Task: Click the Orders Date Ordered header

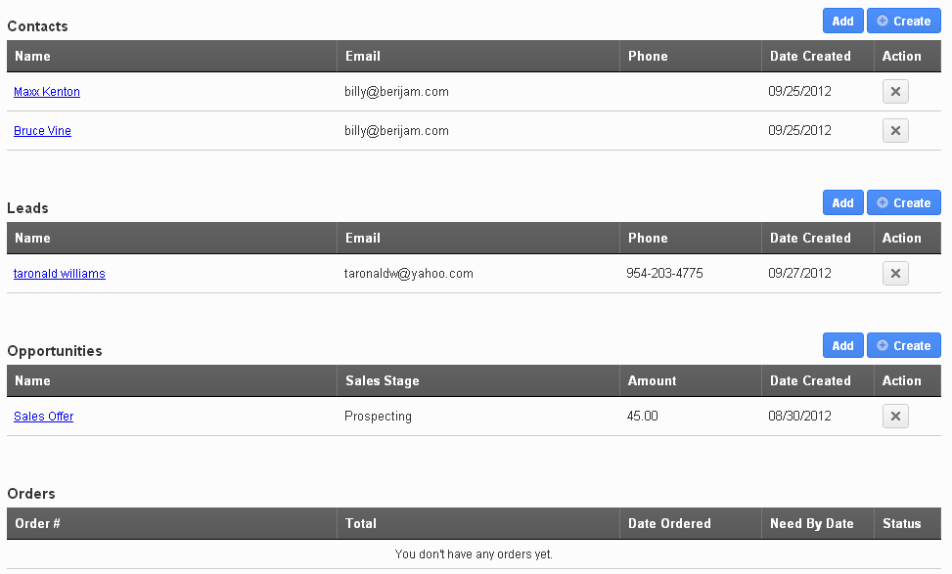Action: (669, 524)
